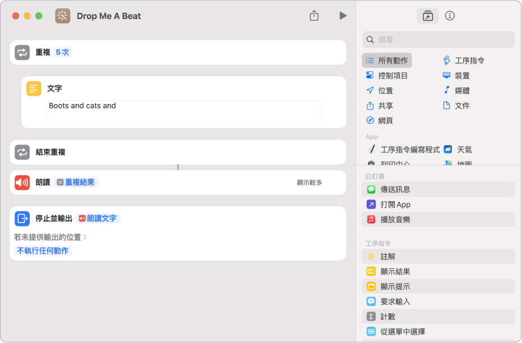Select the 所有動作 category
This screenshot has height=343, width=522.
pyautogui.click(x=387, y=61)
